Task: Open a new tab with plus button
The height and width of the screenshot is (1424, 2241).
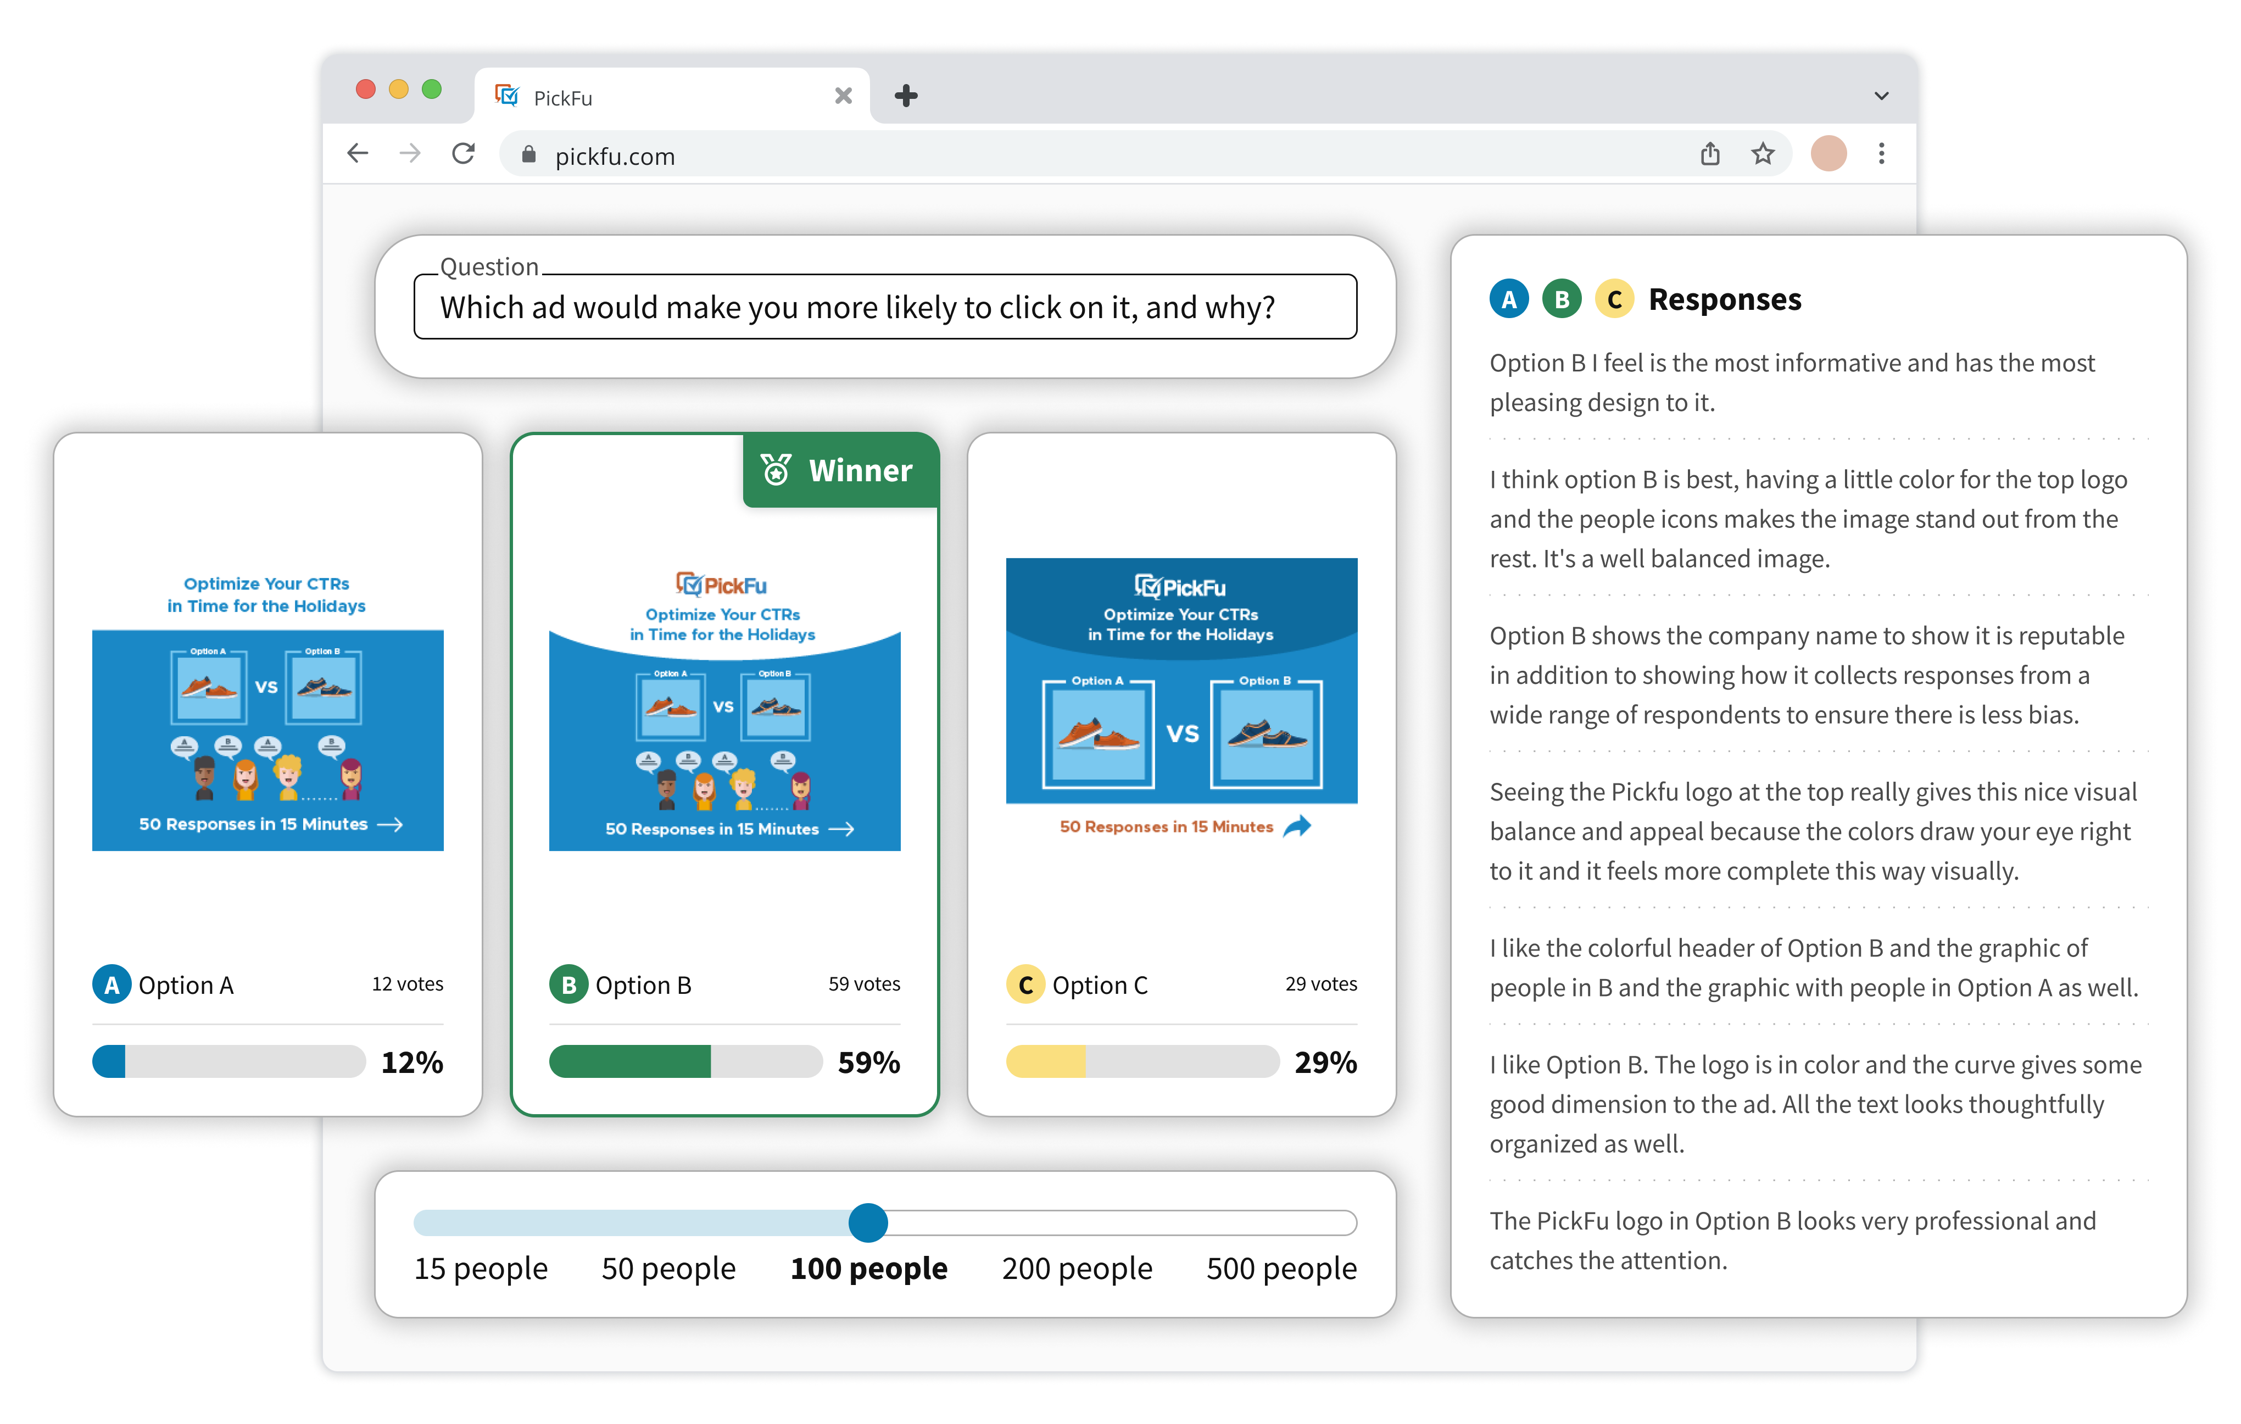Action: point(906,96)
